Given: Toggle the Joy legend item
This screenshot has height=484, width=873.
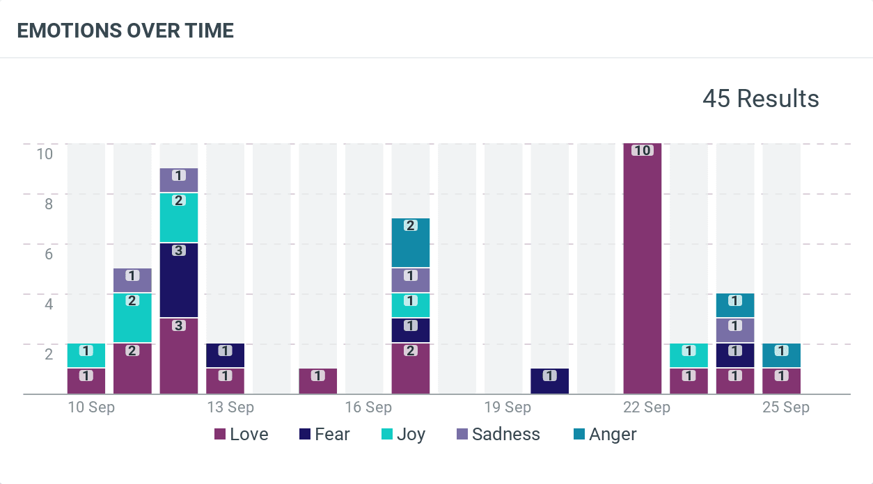Looking at the screenshot, I should click(411, 435).
